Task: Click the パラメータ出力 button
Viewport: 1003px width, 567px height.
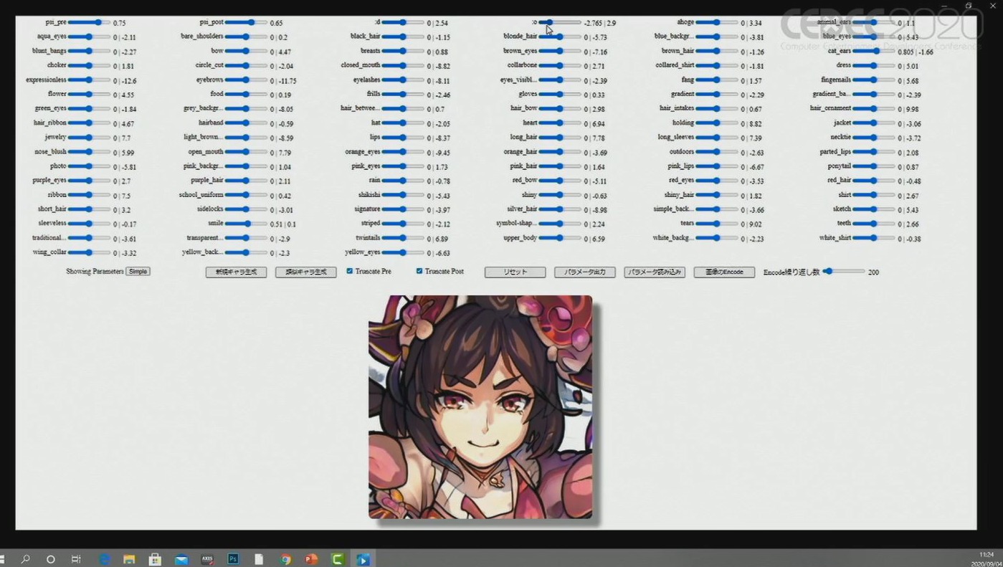Action: pos(585,272)
